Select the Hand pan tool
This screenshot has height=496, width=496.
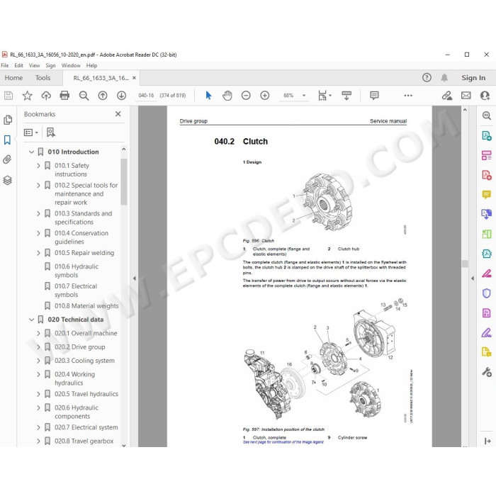227,96
